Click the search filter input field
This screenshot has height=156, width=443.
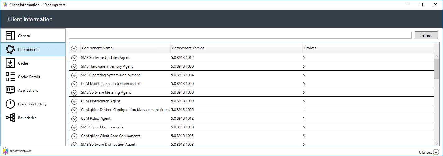point(240,35)
